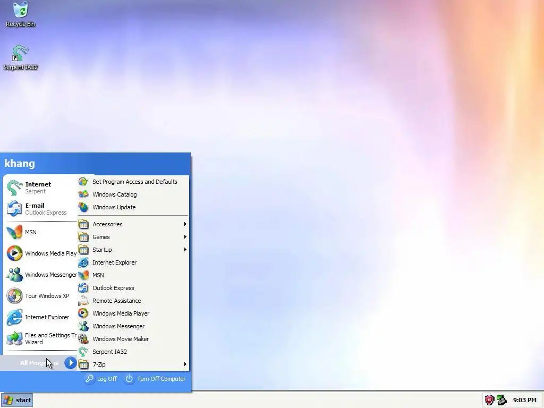Click Set Program Access and Defaults icon
Viewport: 544px width, 408px height.
(83, 182)
